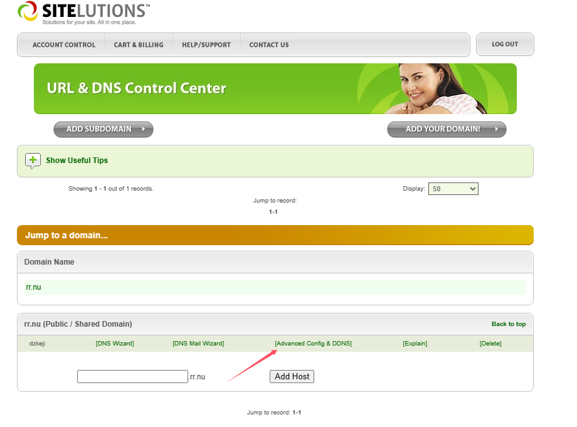This screenshot has width=577, height=427.
Task: Expand the Show Useful Tips section
Action: pyautogui.click(x=77, y=161)
